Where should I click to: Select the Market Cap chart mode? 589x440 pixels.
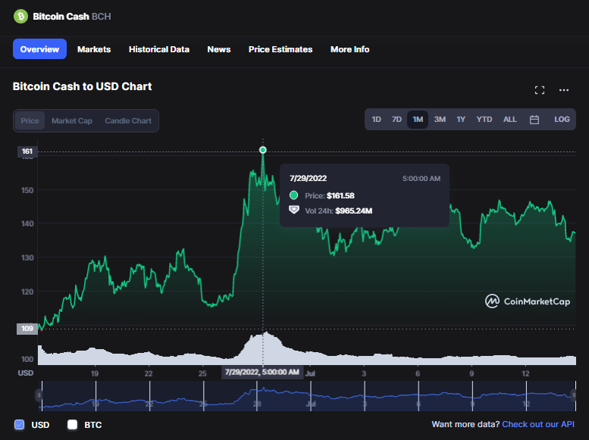(72, 120)
